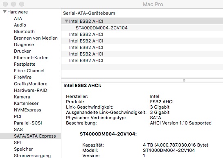This screenshot has height=158, width=223.
Task: Click the Produkt value ESB2 AHCI
Action: coord(162,102)
